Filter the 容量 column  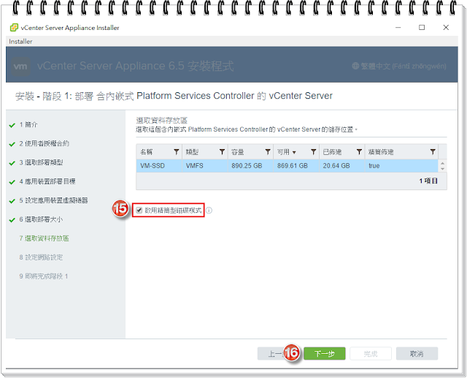pyautogui.click(x=268, y=152)
